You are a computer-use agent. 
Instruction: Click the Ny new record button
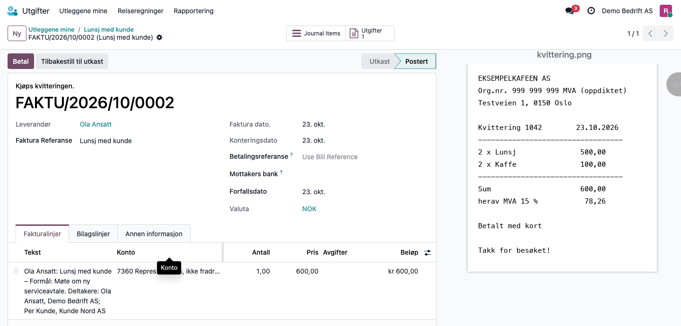pyautogui.click(x=17, y=34)
